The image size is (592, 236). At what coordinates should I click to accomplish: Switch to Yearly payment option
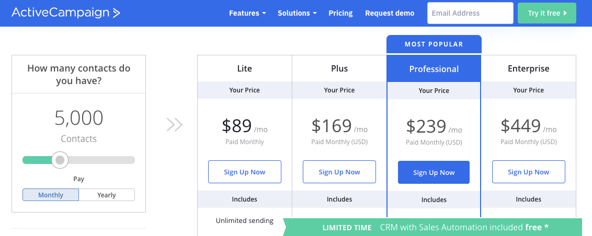click(107, 195)
